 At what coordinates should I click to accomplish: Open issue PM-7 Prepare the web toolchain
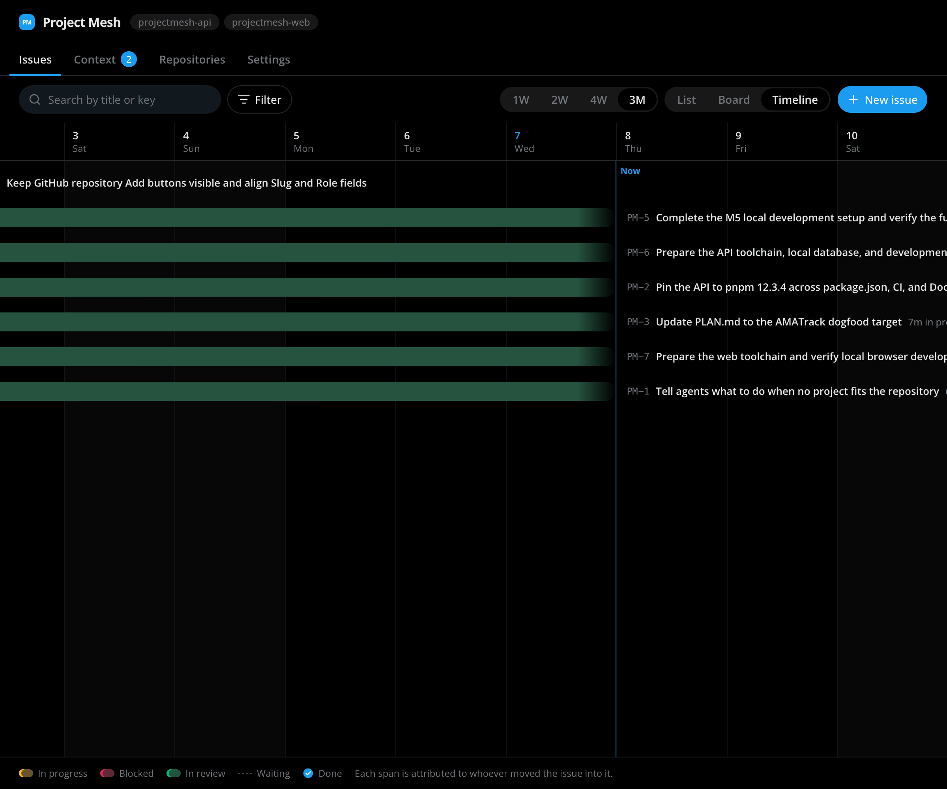[x=786, y=357]
